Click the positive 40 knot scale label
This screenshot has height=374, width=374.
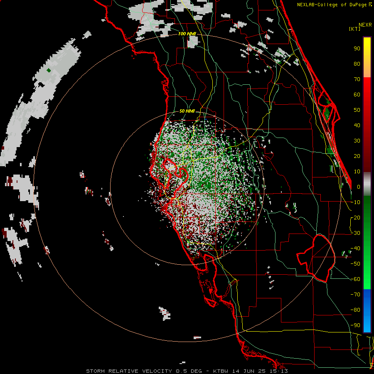click(x=357, y=125)
